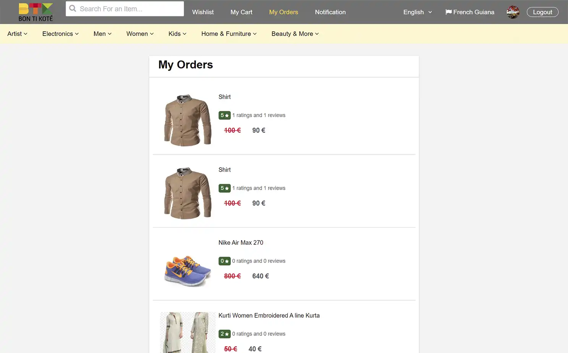The image size is (568, 353).
Task: Click the 5-star rating badge on the first Shirt
Action: click(225, 115)
